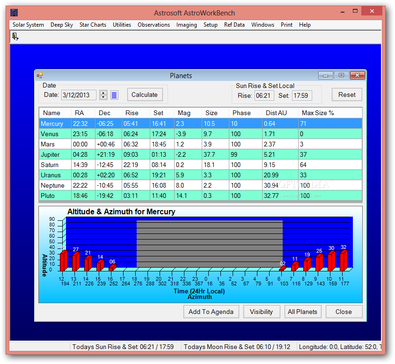Open the Utilities menu

[122, 25]
